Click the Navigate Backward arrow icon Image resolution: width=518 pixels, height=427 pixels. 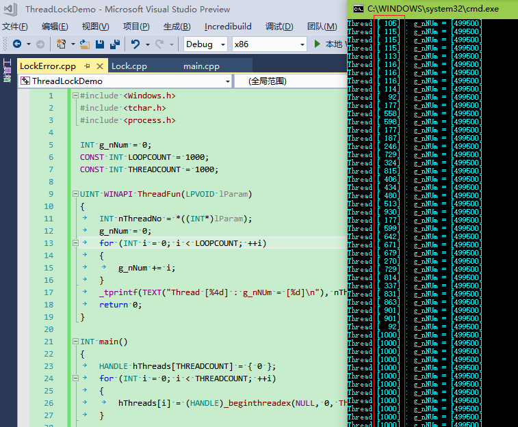tap(16, 44)
